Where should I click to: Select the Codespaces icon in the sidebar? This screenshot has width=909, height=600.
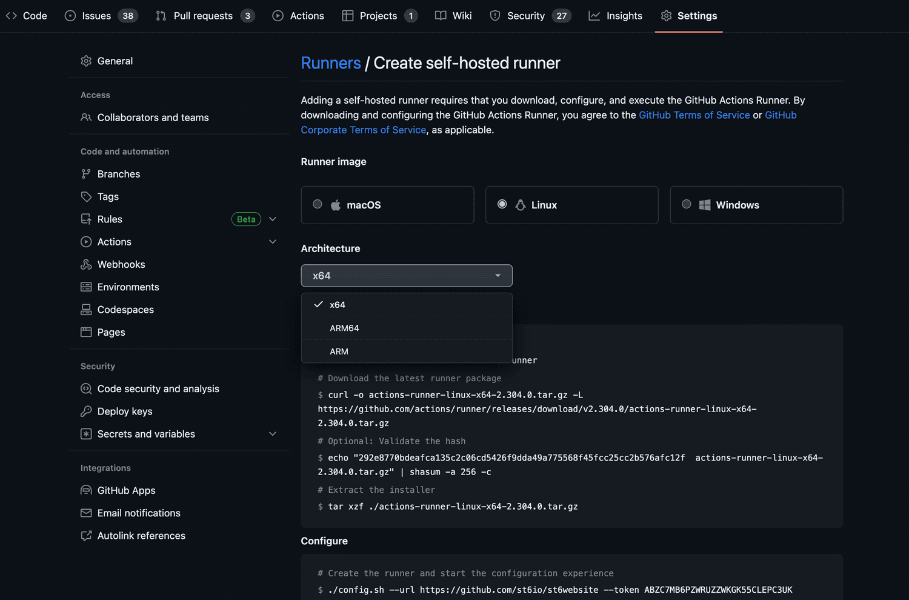[86, 310]
